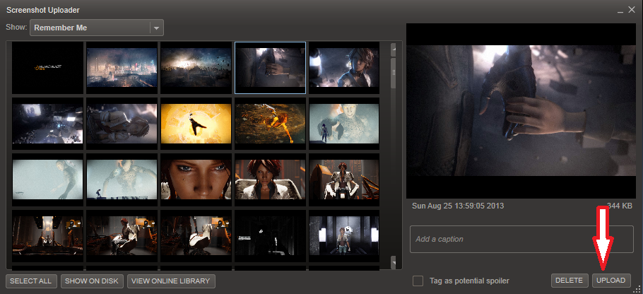Viewport: 643px width, 294px height.
Task: Click the dropdown arrow beside Remember Me
Action: click(156, 28)
